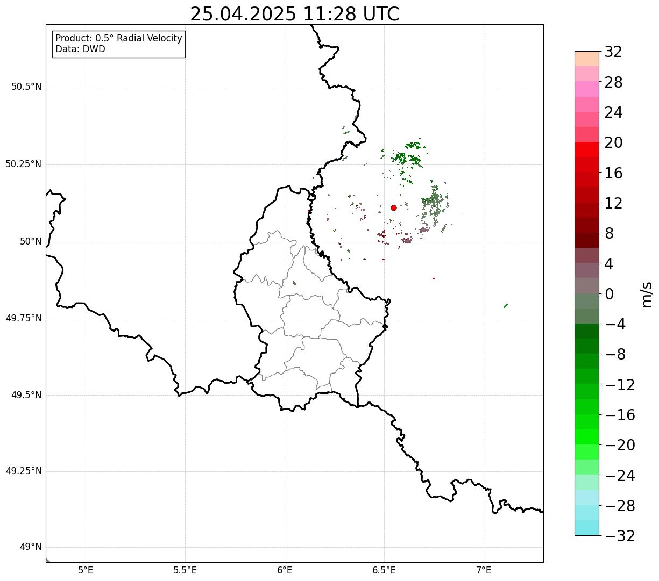This screenshot has width=659, height=581.
Task: Click the peach top colorbar swatch
Action: pos(587,59)
